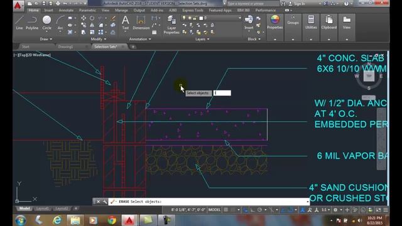The image size is (402, 226).
Task: Open the Circle tool dropdown arrow
Action: tap(46, 31)
